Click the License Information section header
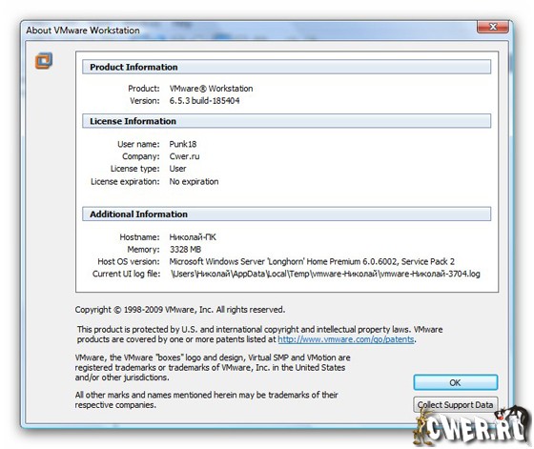This screenshot has width=534, height=449. click(286, 121)
